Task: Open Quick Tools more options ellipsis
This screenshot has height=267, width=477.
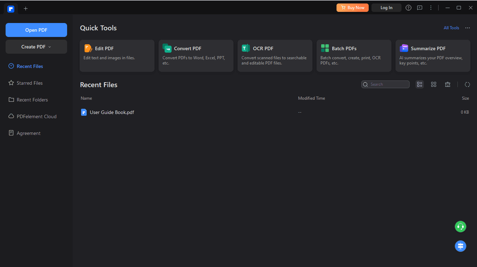Action: 468,28
